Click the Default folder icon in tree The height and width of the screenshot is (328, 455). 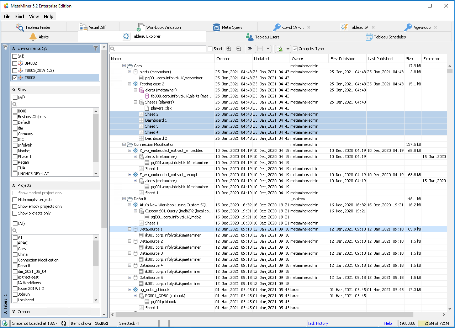tap(130, 199)
